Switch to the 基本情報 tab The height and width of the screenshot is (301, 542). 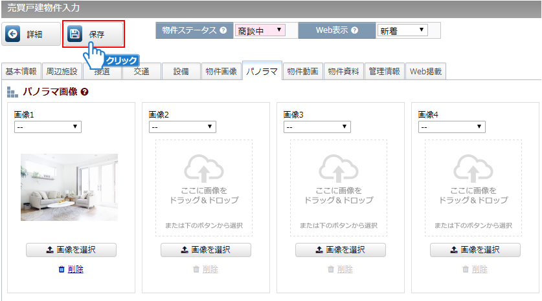tap(21, 72)
